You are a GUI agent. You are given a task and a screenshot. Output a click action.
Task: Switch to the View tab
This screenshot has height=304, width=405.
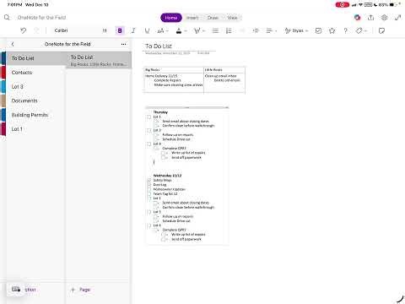coord(232,18)
